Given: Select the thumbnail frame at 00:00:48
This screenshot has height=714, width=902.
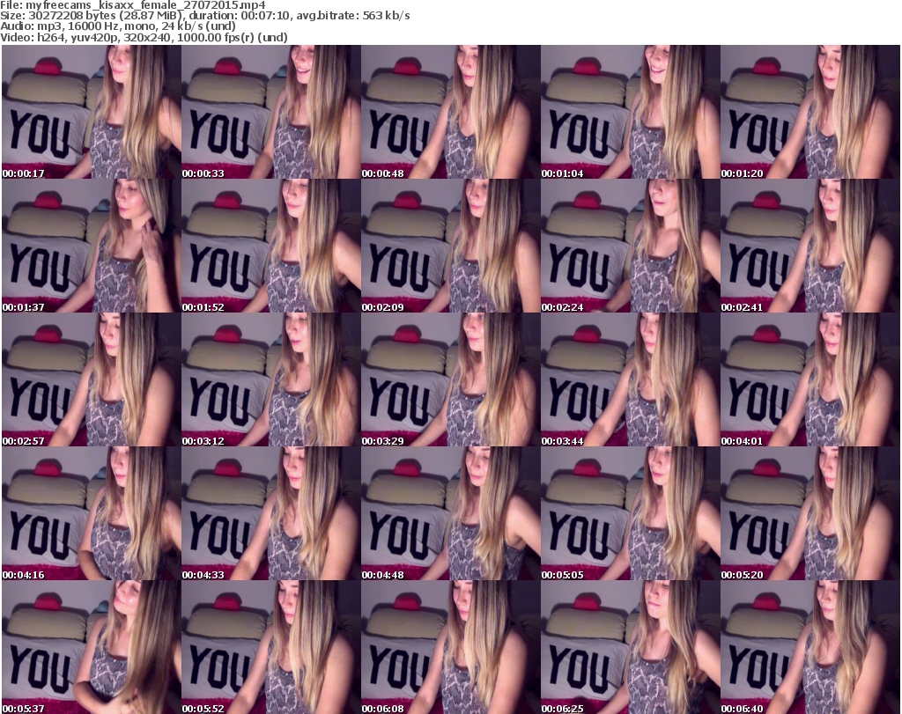Looking at the screenshot, I should tap(450, 112).
